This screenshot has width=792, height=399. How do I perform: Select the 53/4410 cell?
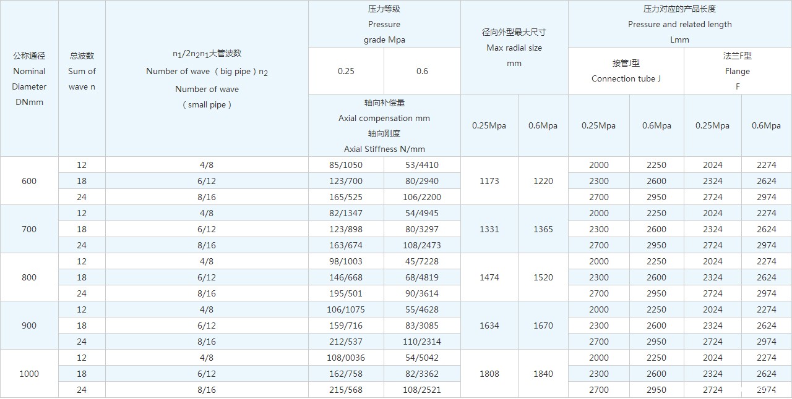point(422,165)
